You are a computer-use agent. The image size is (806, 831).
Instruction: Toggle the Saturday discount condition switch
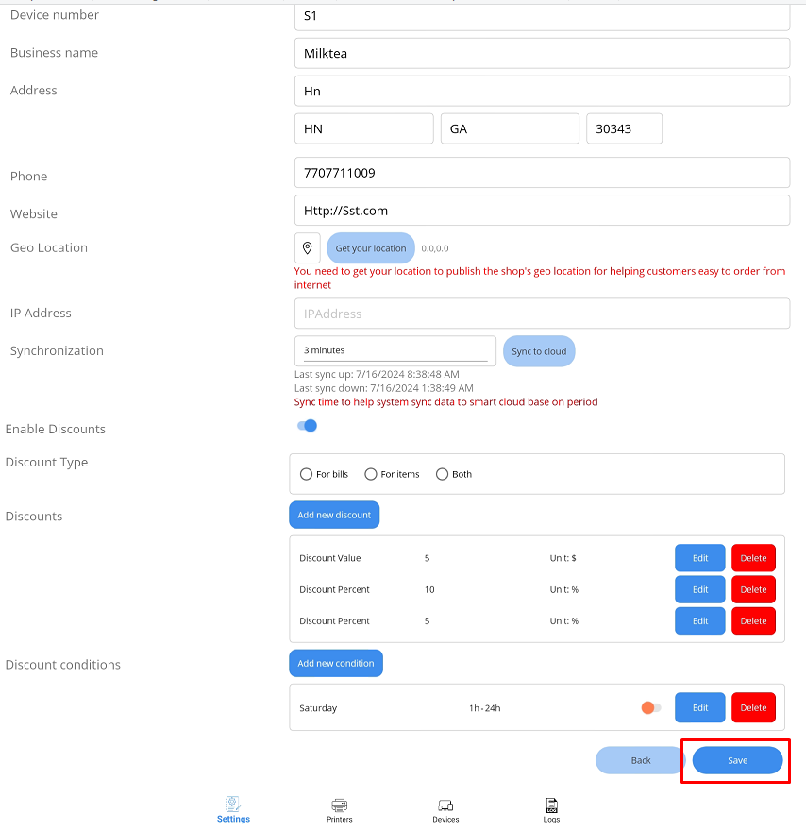[x=651, y=707]
